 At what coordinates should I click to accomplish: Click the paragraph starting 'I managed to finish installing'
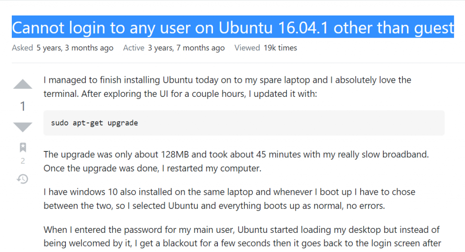[227, 87]
